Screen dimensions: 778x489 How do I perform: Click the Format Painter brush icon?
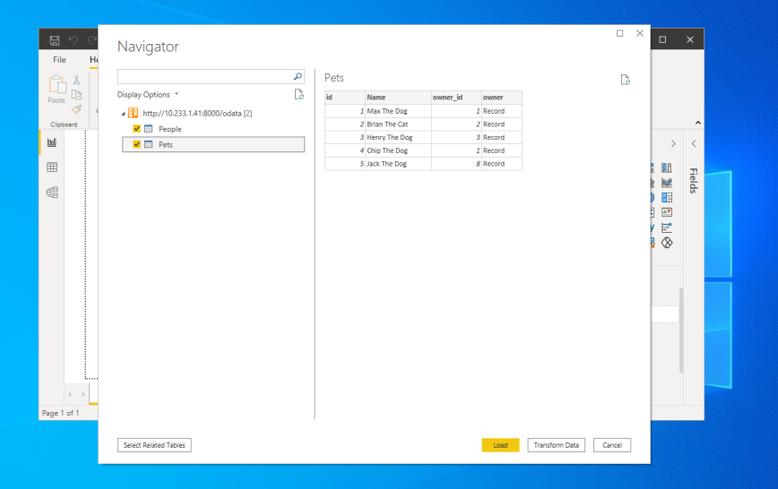[x=76, y=109]
